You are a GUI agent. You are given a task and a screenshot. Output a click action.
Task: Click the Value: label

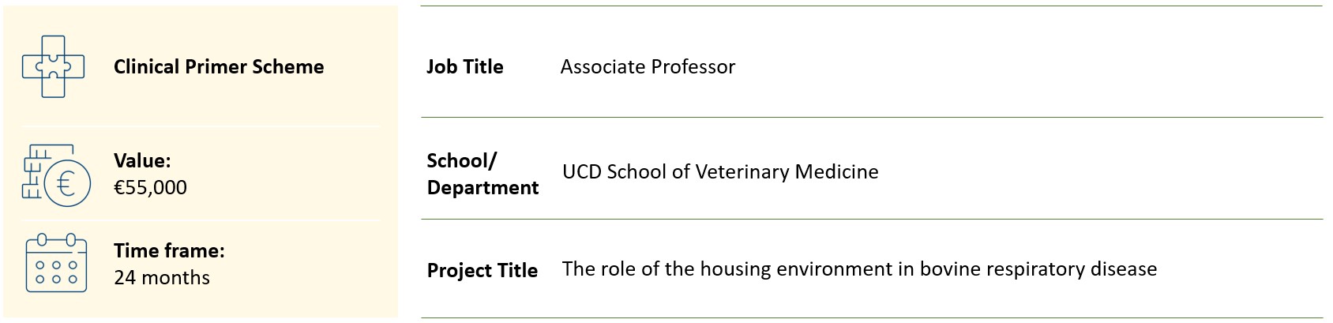pos(142,160)
